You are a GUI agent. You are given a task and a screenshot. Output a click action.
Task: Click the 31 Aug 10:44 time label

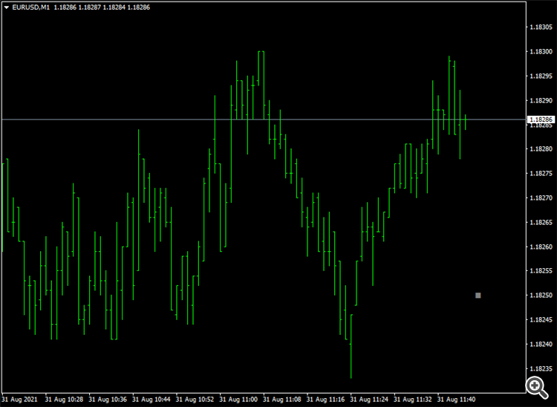click(152, 400)
